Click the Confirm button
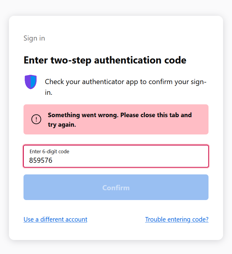Image resolution: width=232 pixels, height=254 pixels. 116,187
